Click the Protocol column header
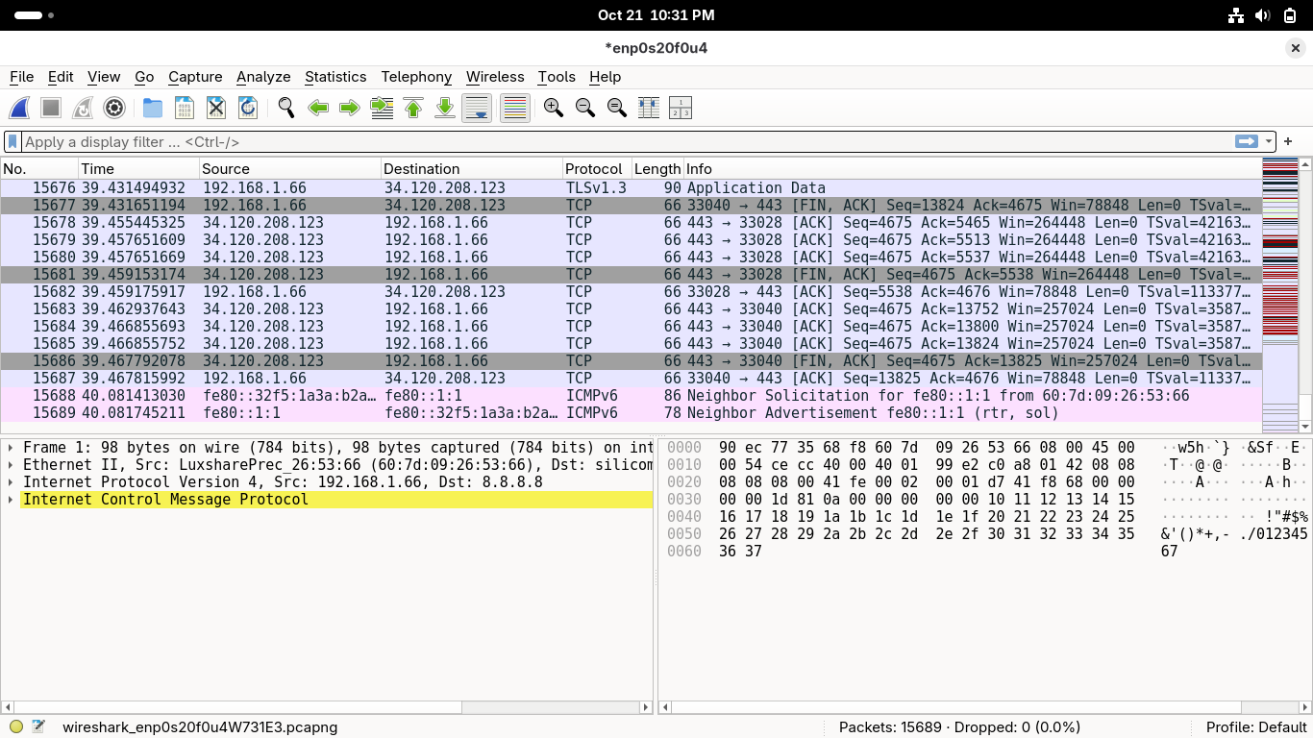This screenshot has height=738, width=1313. pos(593,169)
